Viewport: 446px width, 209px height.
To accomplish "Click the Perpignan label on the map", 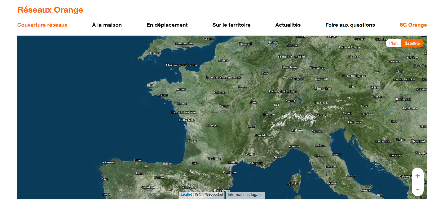I will pyautogui.click(x=230, y=172).
